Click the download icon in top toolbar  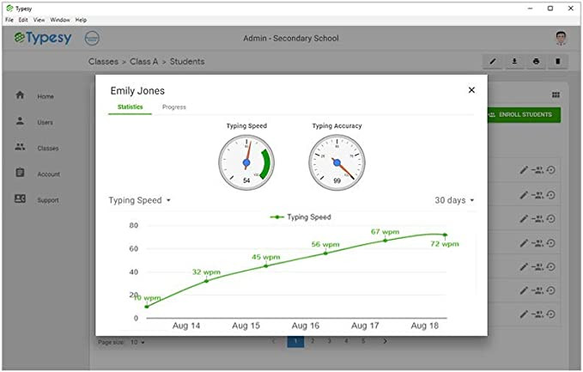coord(514,62)
